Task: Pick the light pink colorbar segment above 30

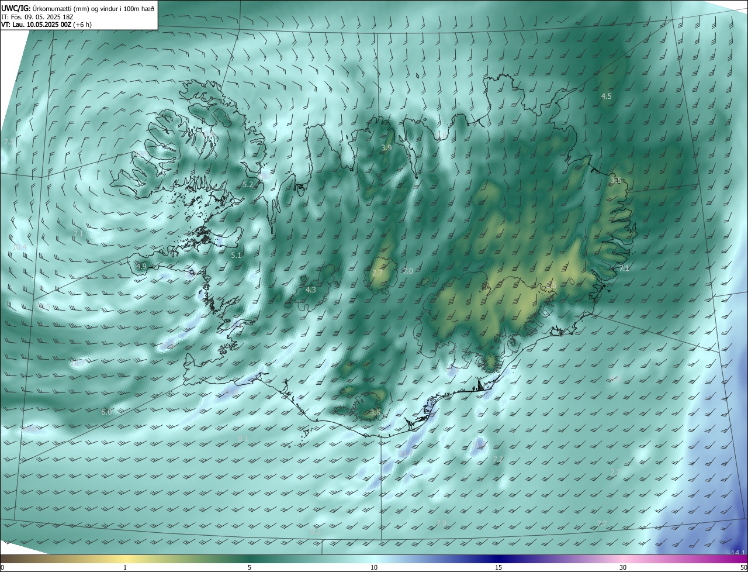Action: [x=623, y=559]
